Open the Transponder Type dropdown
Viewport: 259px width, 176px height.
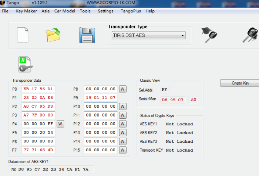pyautogui.click(x=148, y=35)
